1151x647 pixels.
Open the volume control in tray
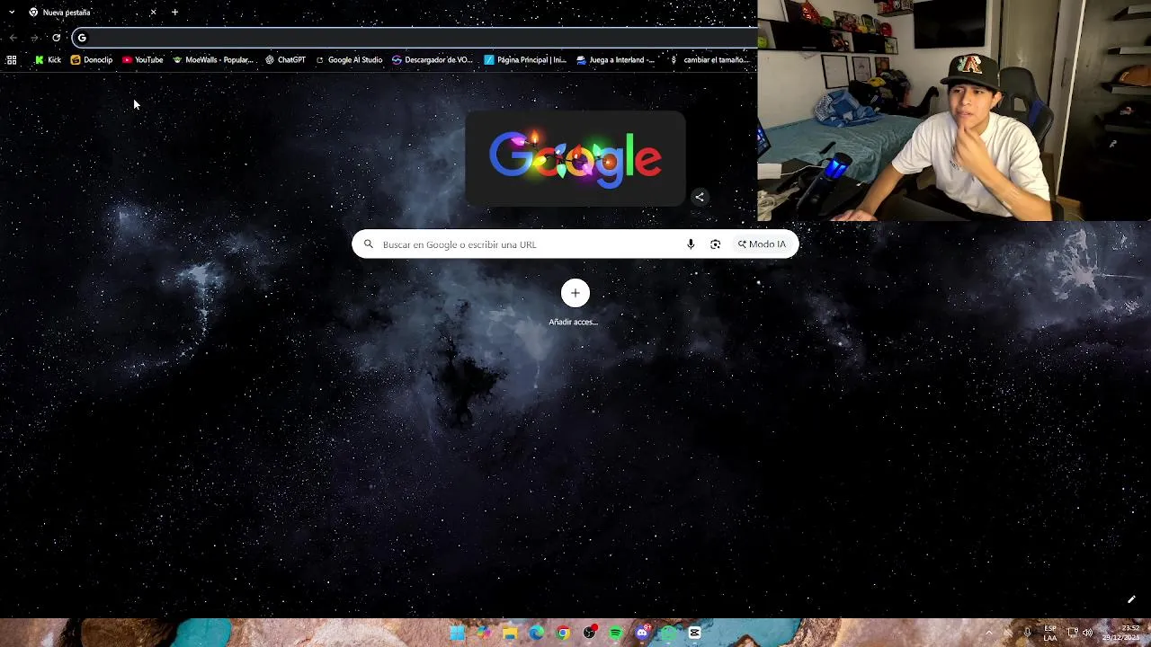1087,633
